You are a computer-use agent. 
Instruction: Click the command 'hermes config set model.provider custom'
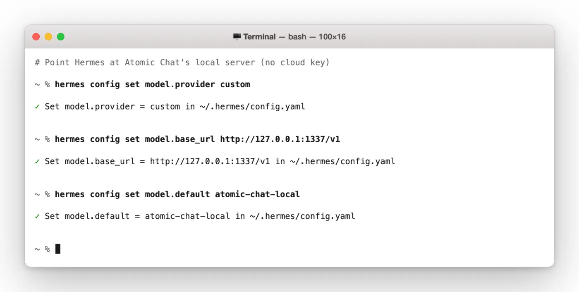tap(152, 84)
